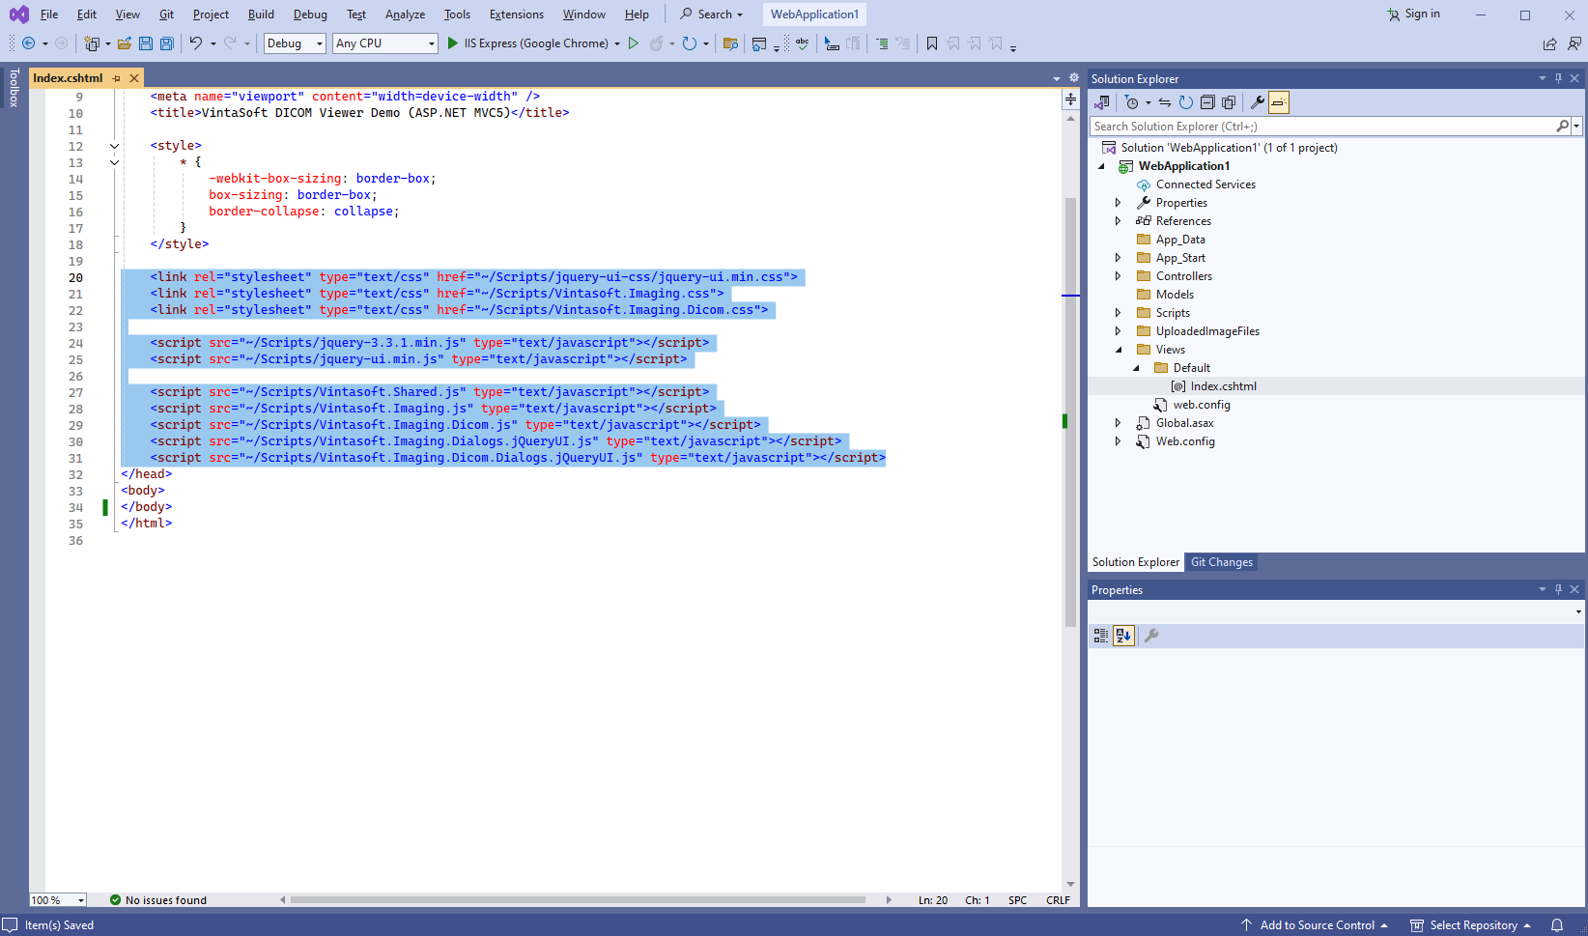Click the Save All double disk icon
The image size is (1588, 936).
pos(166,43)
